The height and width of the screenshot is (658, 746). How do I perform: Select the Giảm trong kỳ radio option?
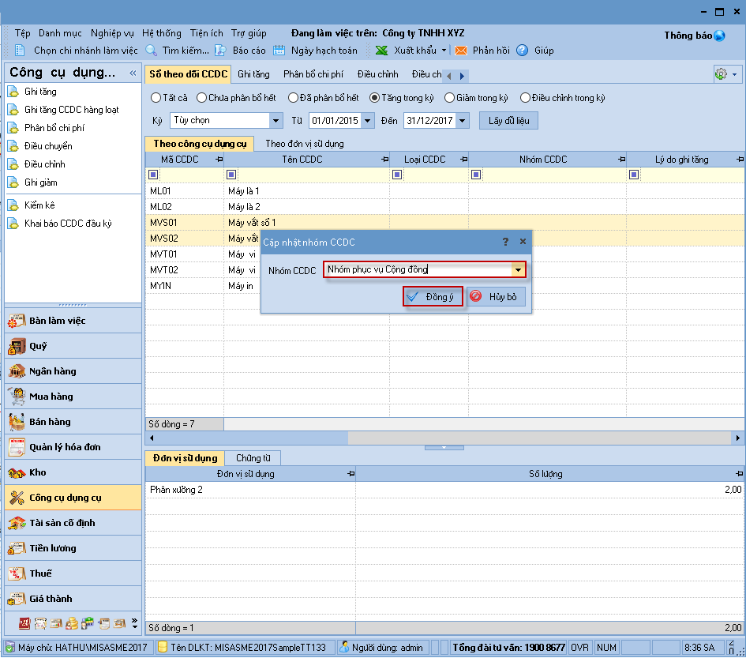click(450, 98)
